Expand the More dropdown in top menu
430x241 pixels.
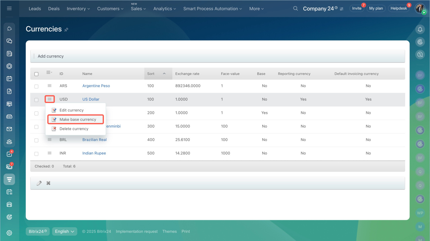pyautogui.click(x=256, y=9)
